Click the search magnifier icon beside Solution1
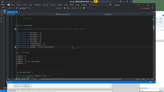This screenshot has height=92, width=164. click(x=110, y=5)
